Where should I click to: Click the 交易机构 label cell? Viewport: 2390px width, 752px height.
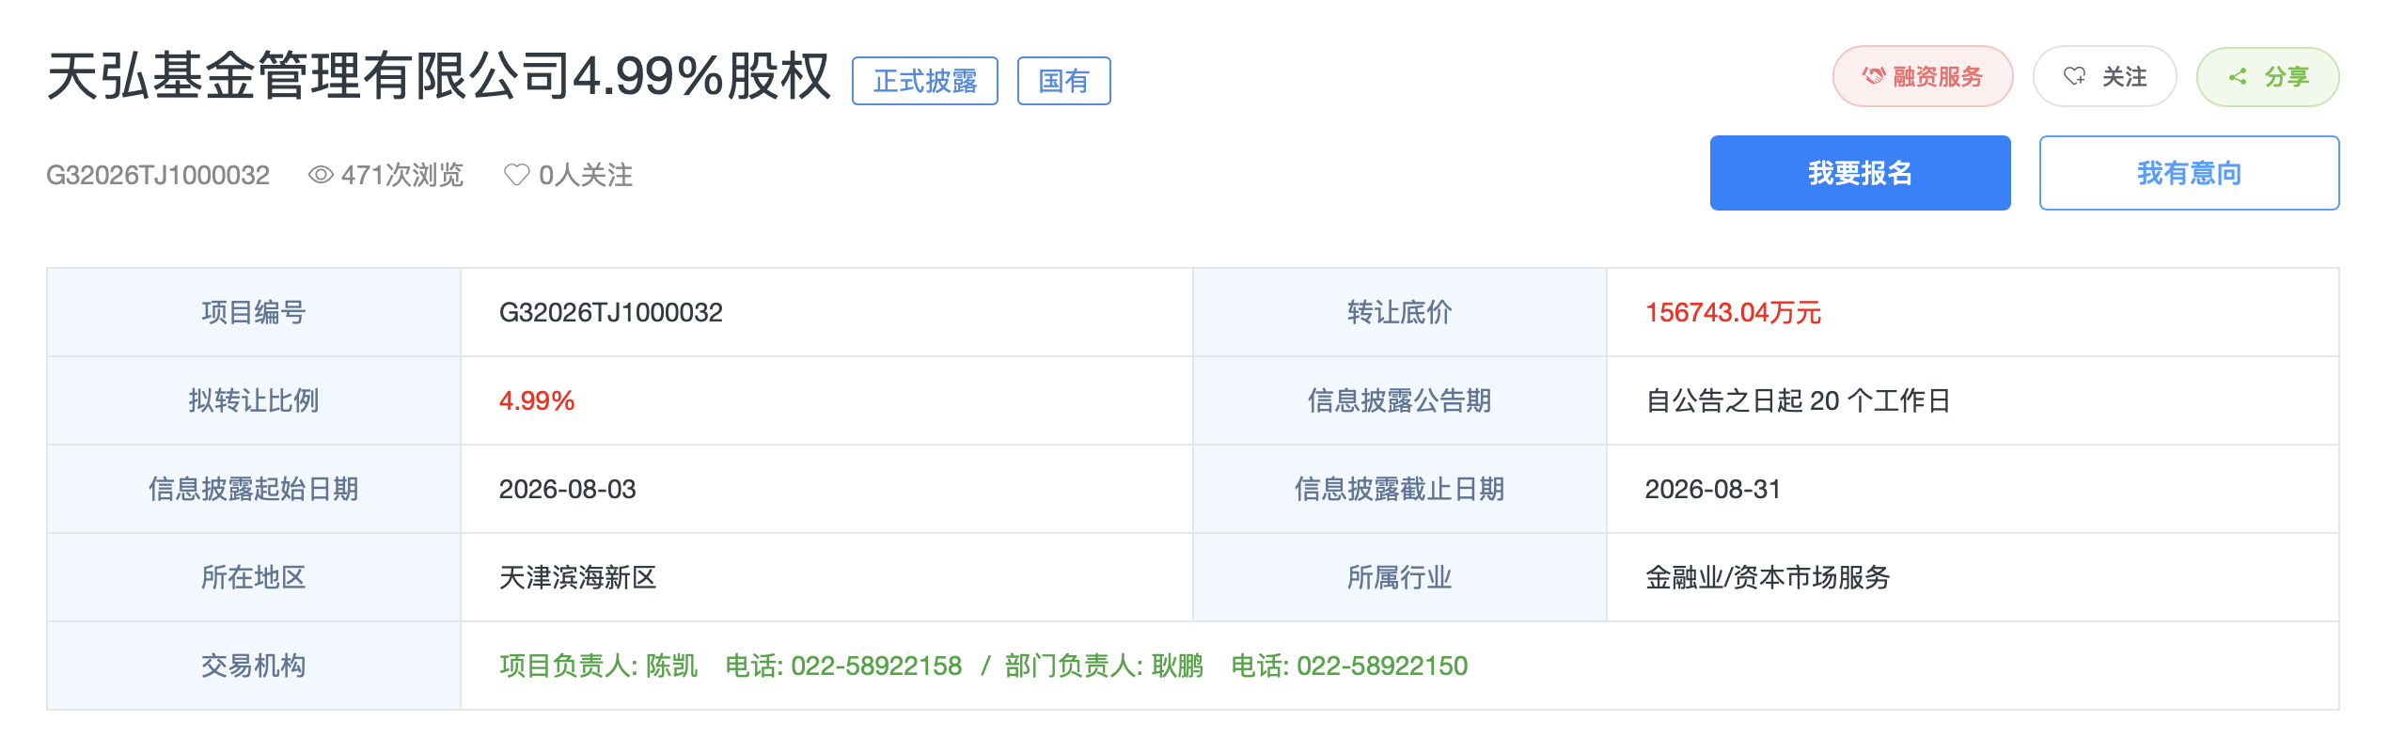coord(254,666)
